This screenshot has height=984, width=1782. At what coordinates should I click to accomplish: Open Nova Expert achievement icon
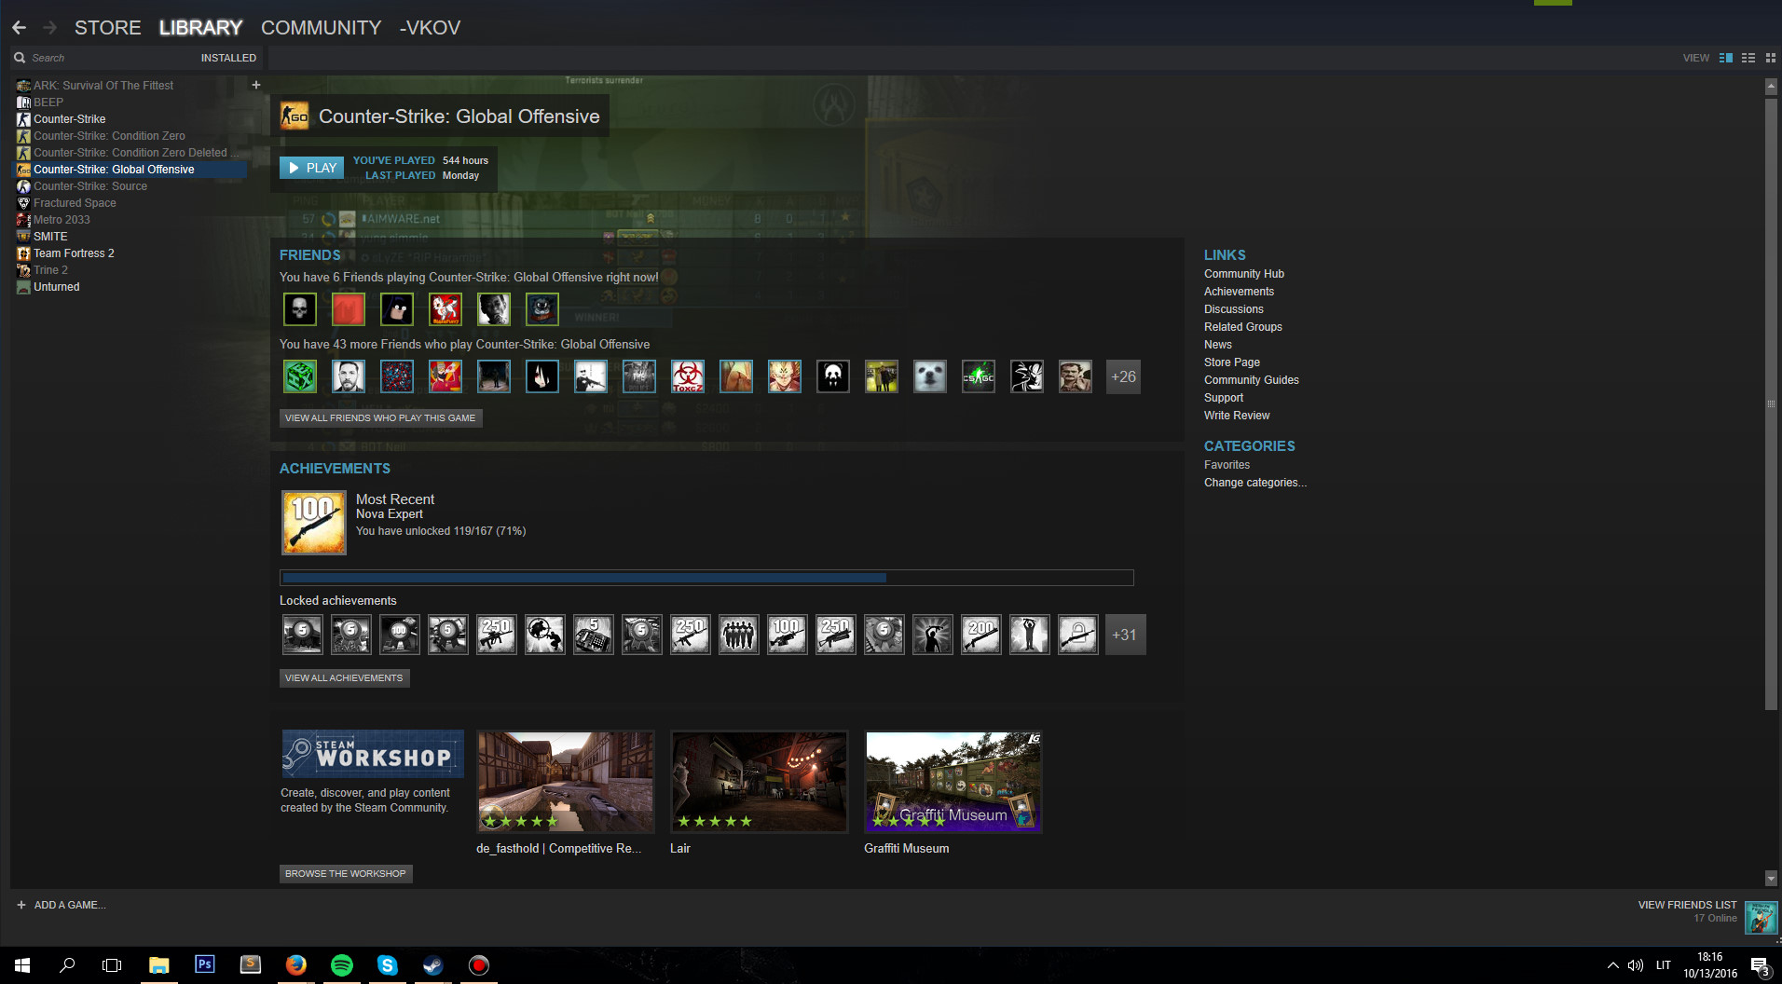point(314,523)
